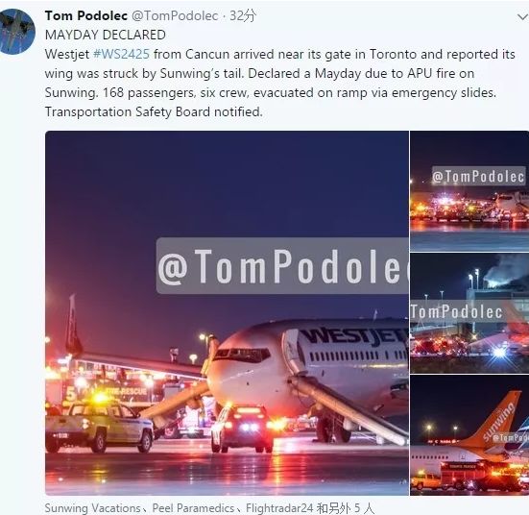Expand the tweet options chevron menu
The image size is (529, 515).
click(522, 17)
